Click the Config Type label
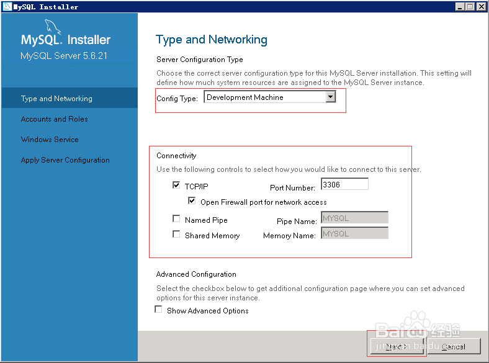The image size is (489, 363). (177, 99)
